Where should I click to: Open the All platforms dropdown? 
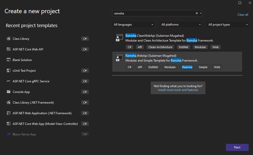(x=180, y=24)
